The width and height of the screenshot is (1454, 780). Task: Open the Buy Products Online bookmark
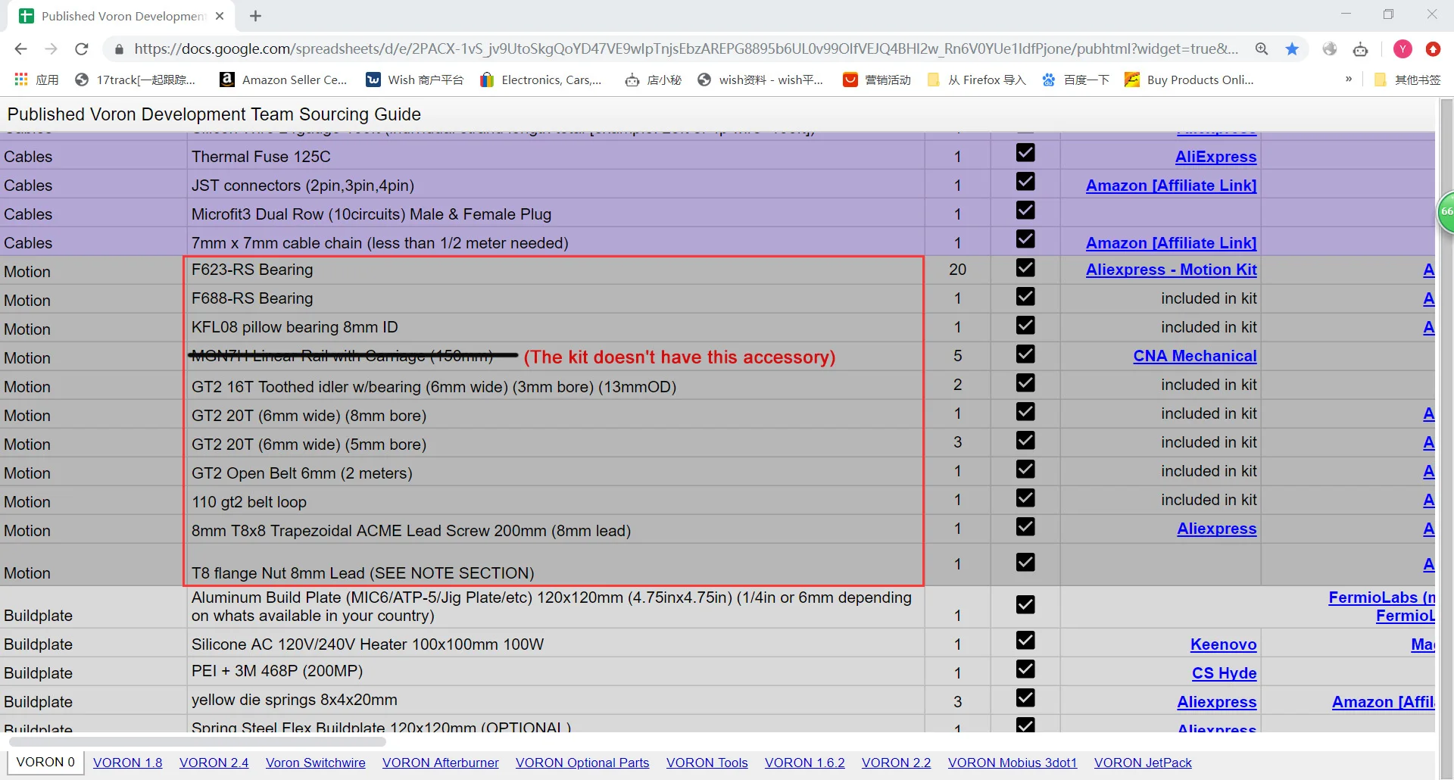(x=1189, y=80)
